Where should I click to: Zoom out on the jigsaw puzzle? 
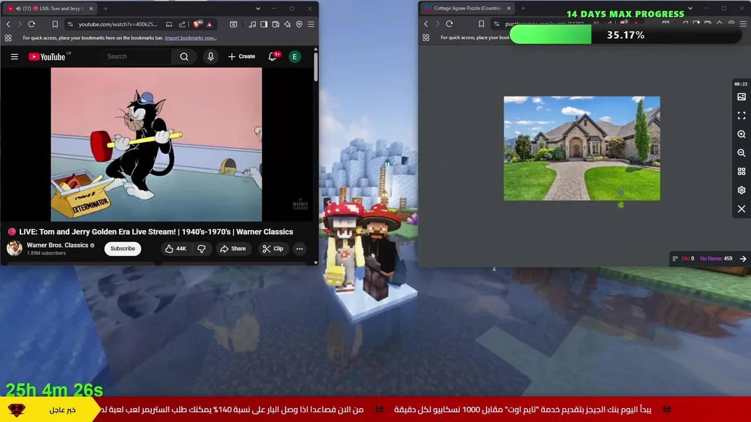pos(742,153)
